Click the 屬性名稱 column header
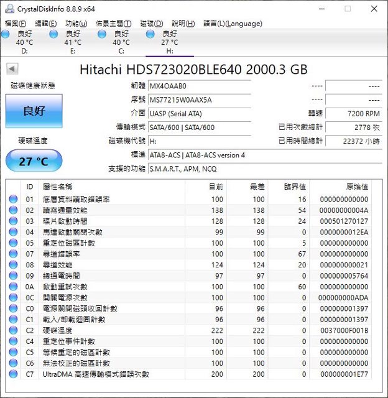The width and height of the screenshot is (388, 398). [x=57, y=187]
